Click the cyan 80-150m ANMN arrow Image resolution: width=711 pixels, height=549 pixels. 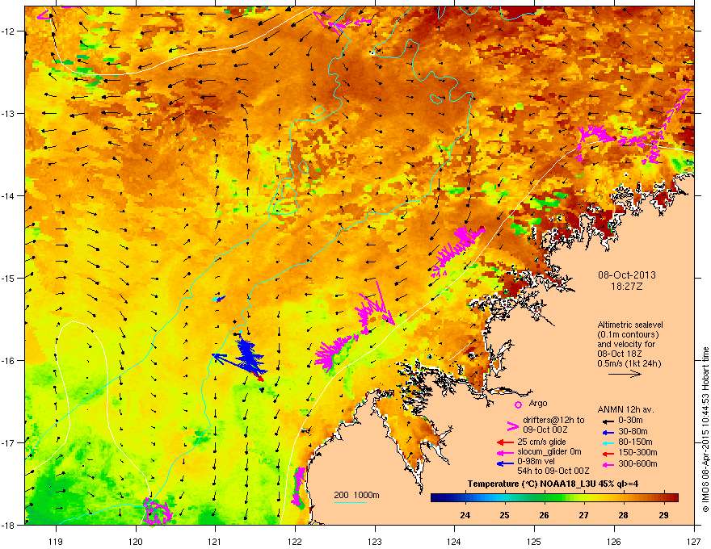(608, 442)
